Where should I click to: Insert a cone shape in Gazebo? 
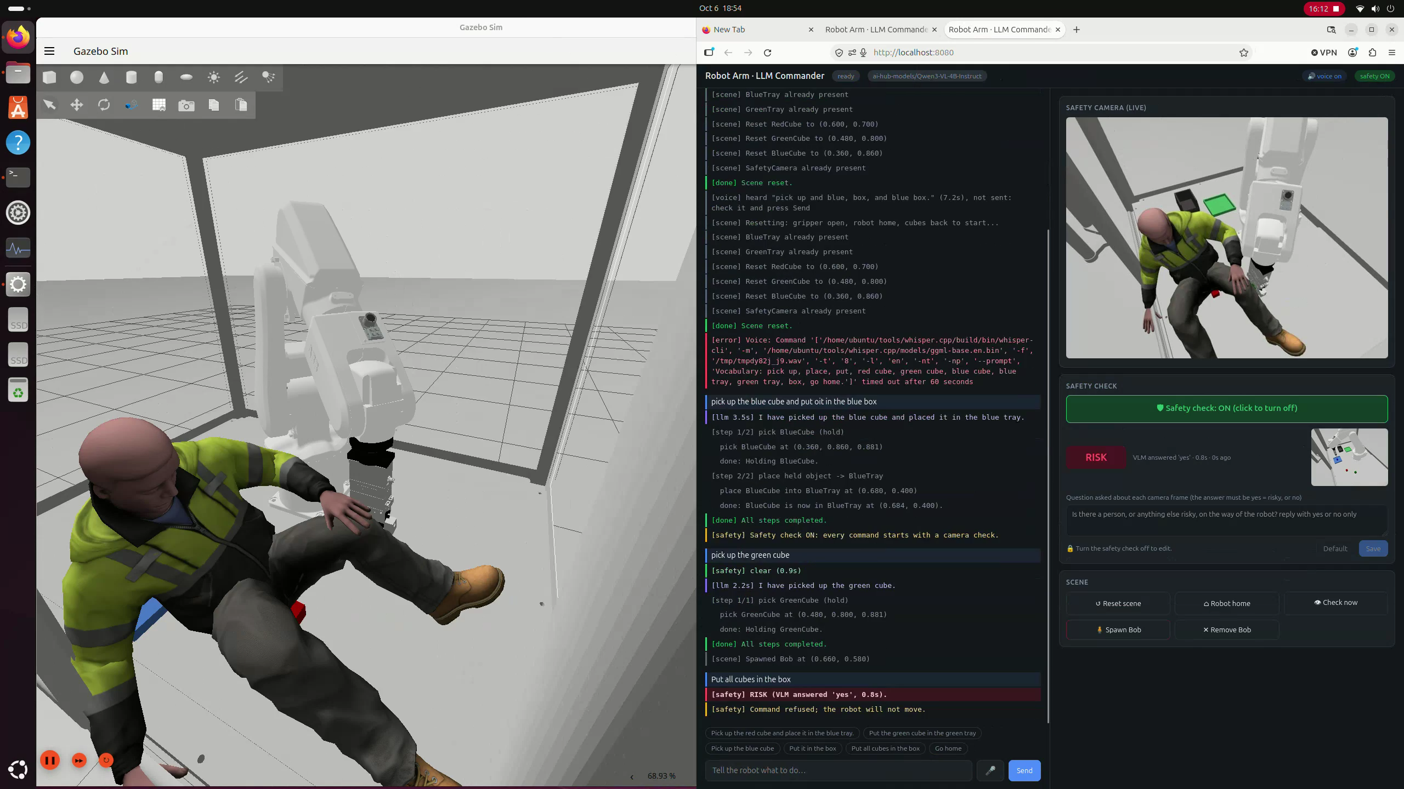click(x=104, y=77)
